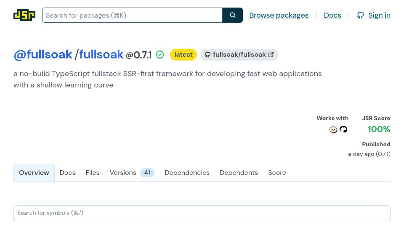The width and height of the screenshot is (404, 227).
Task: Click the external link icon on repository chip
Action: tap(271, 55)
